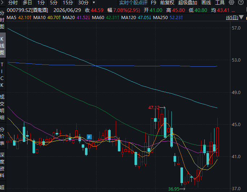247x192 pixels.
Task: Click the blue F marker on chart
Action: point(89,137)
